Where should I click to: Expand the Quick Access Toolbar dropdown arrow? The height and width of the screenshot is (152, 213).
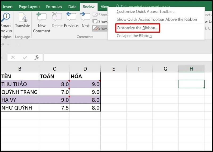point(8,44)
